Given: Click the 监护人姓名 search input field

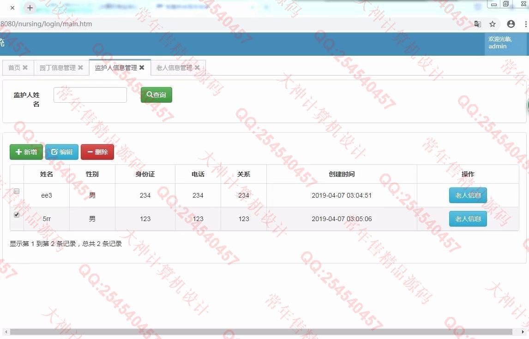Looking at the screenshot, I should 90,95.
